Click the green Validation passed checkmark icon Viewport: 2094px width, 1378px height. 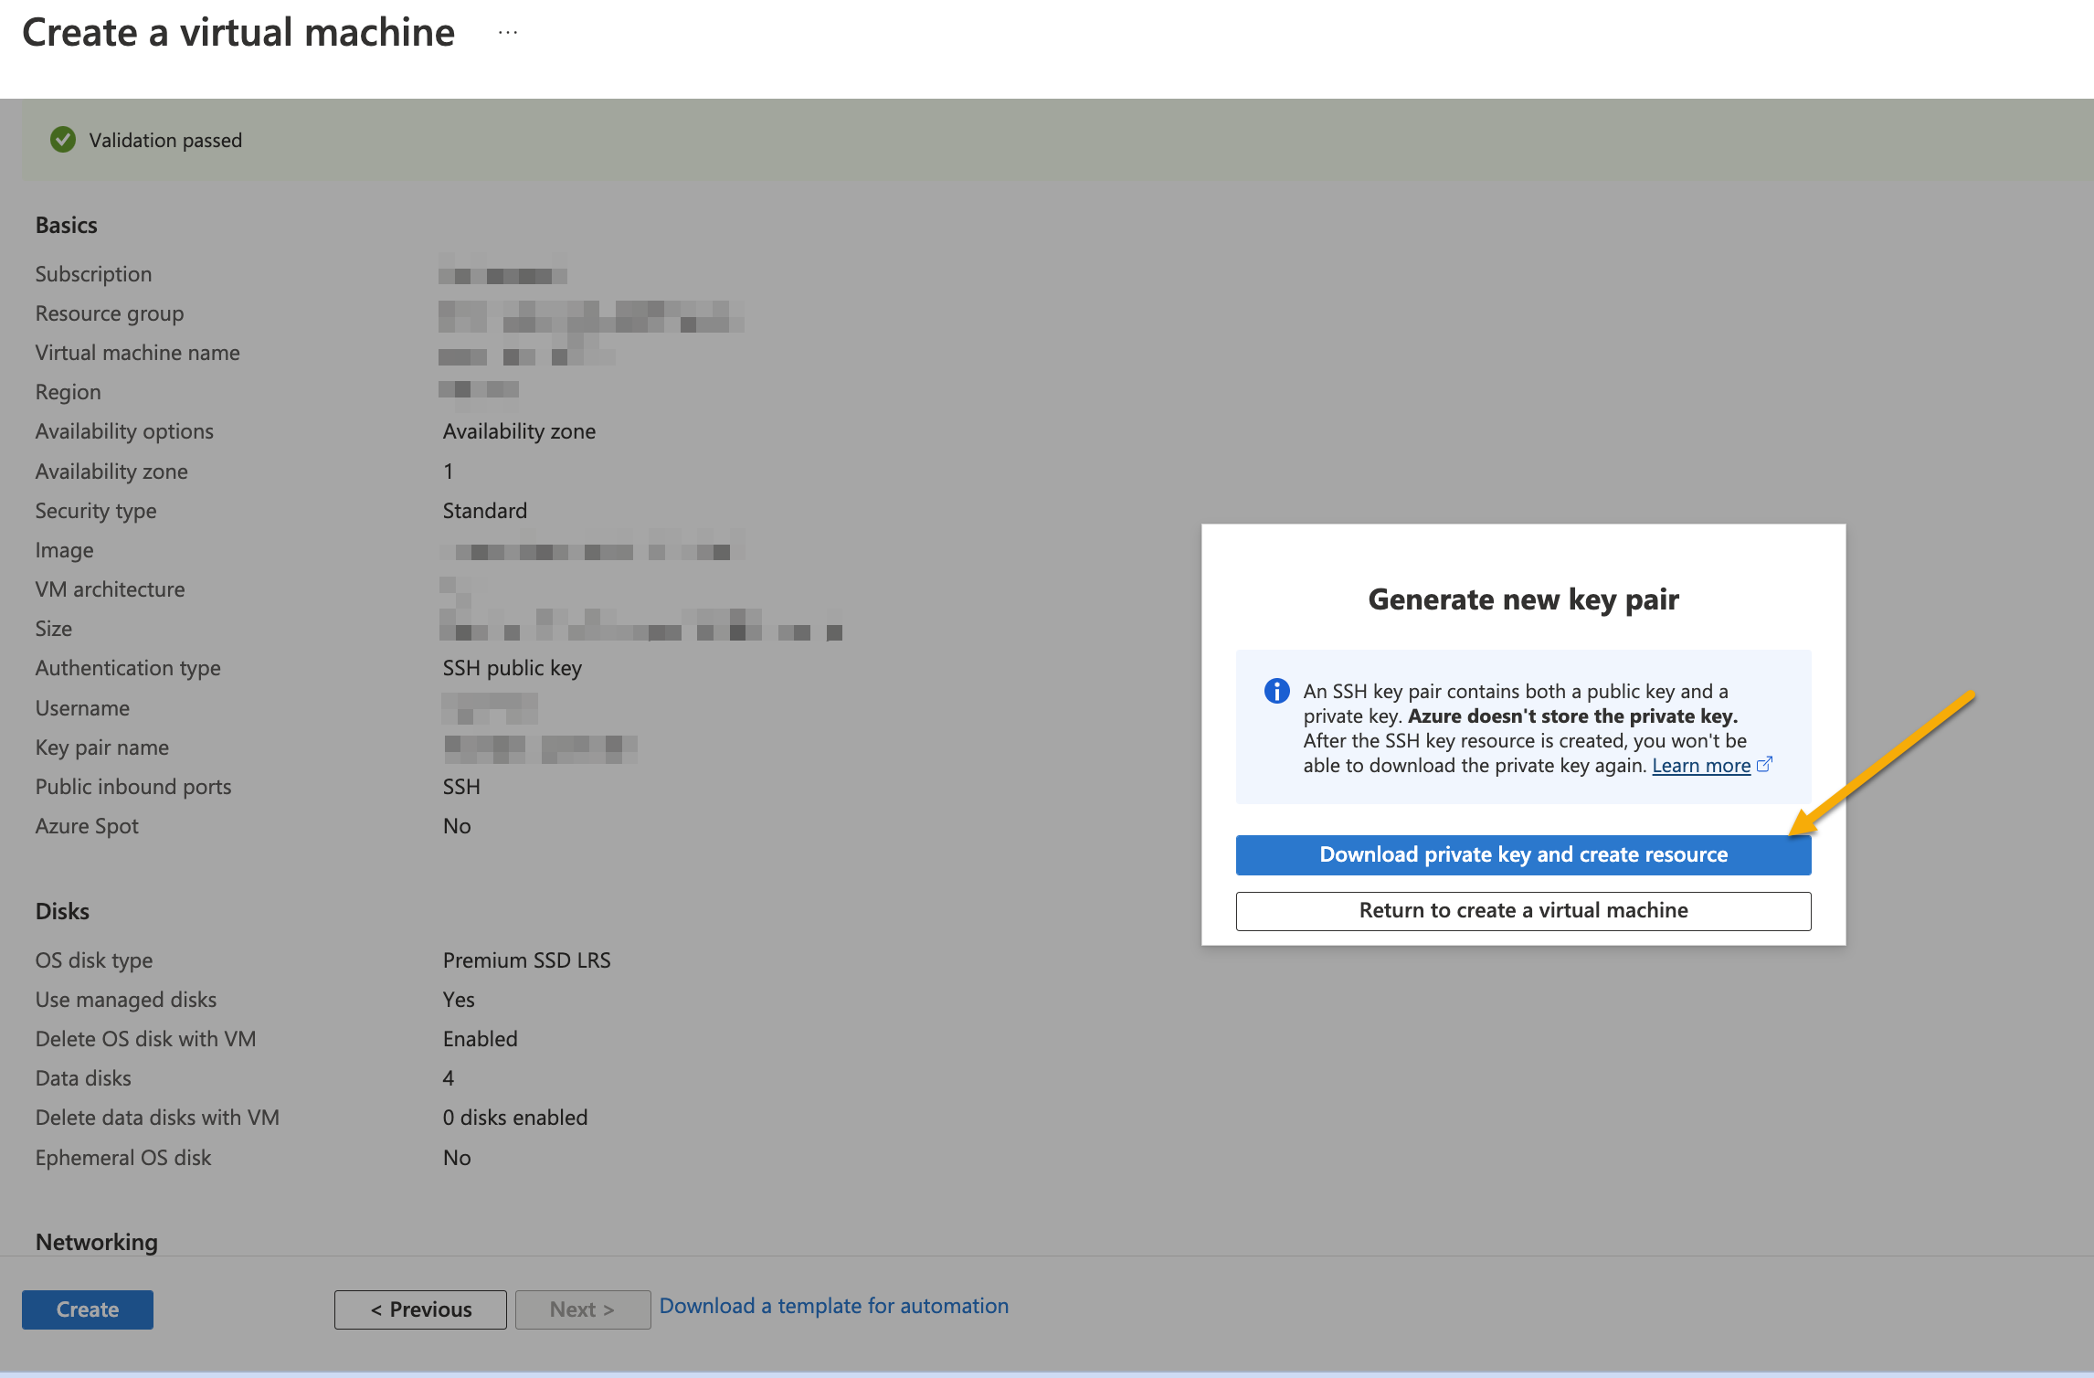[x=63, y=140]
